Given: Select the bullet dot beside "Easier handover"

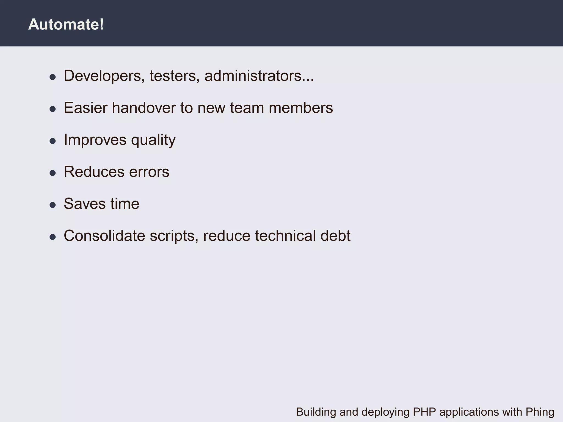Looking at the screenshot, I should [53, 109].
